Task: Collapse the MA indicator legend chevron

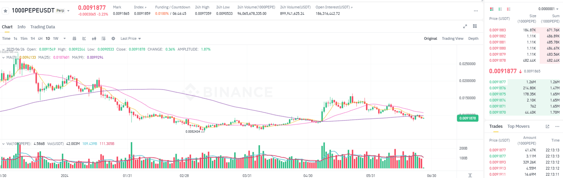Action: coord(3,57)
